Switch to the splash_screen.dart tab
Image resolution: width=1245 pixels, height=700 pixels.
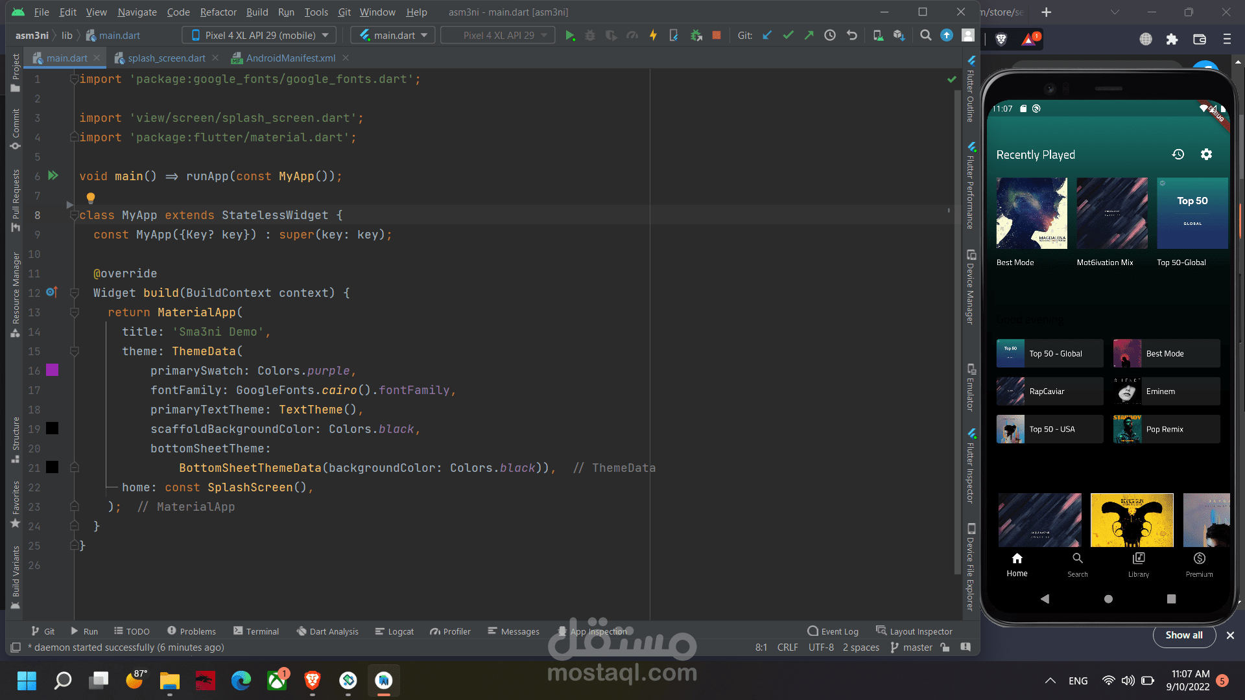166,58
